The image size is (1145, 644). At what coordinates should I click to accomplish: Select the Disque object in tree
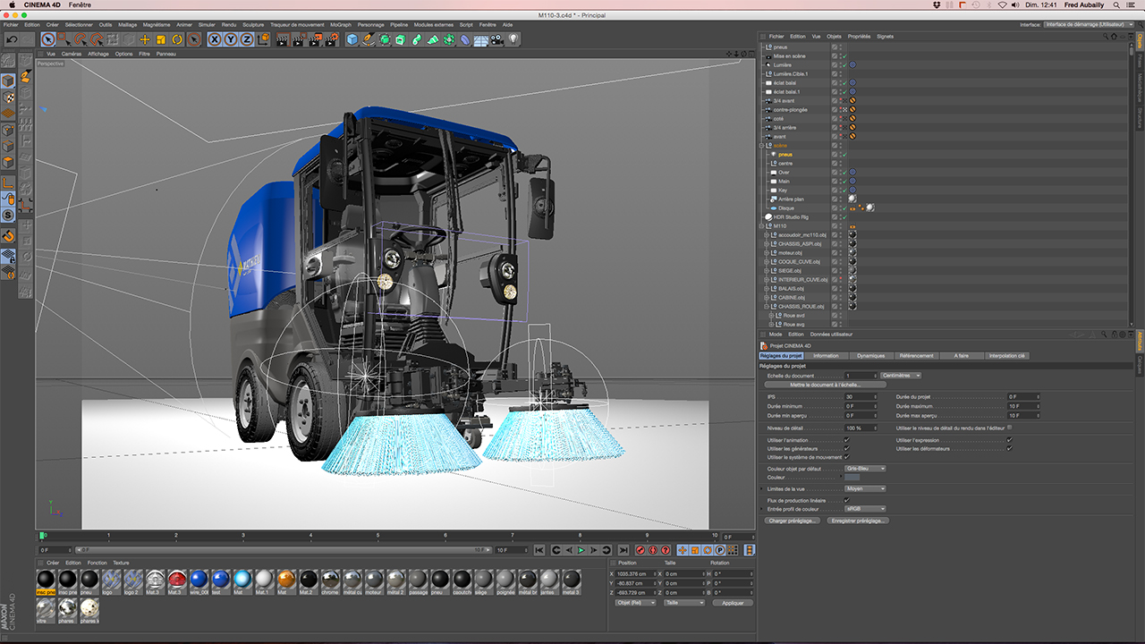785,208
